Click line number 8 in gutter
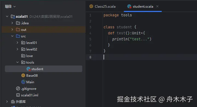This screenshot has width=197, height=107. (90, 57)
